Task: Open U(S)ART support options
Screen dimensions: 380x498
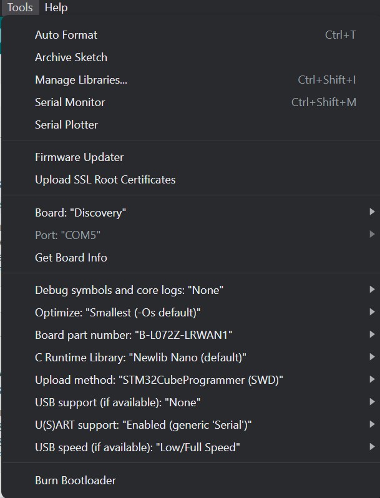Action: pos(143,425)
